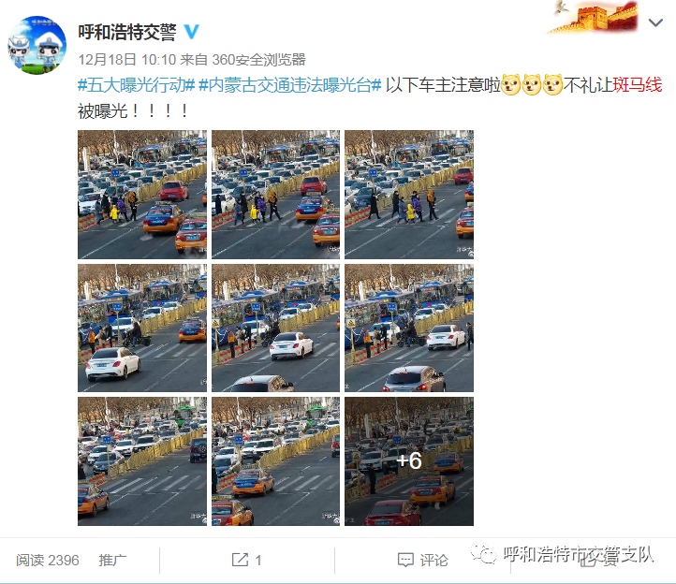View the 阅读 2396 read count
Viewport: 676px width, 584px height.
coord(48,560)
